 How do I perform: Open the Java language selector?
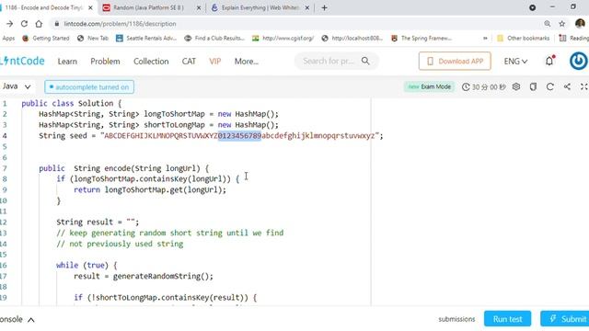17,86
